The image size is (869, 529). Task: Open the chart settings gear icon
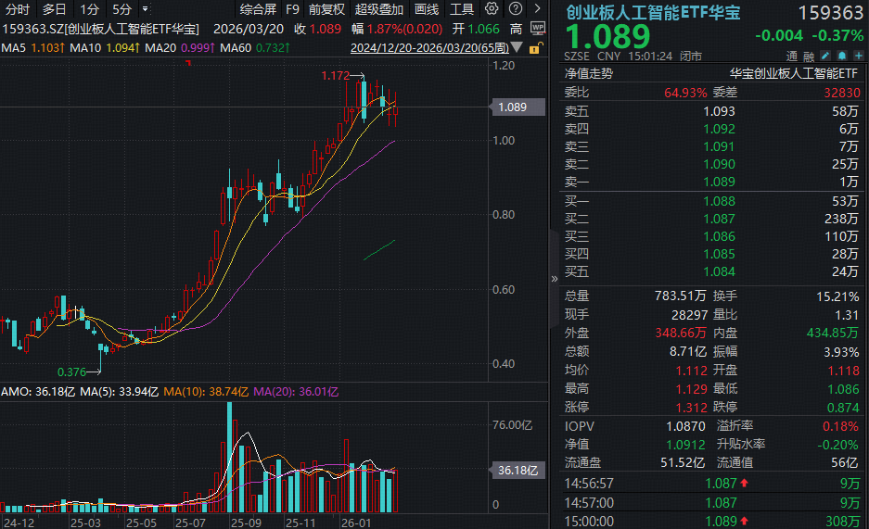492,9
